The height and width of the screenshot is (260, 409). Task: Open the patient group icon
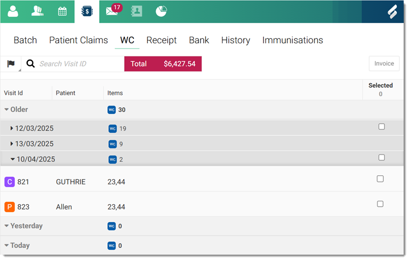[x=37, y=11]
